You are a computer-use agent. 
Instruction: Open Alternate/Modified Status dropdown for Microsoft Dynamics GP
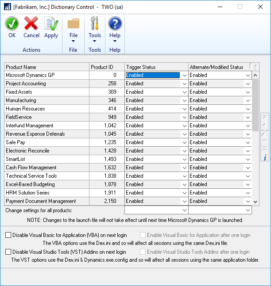point(248,75)
